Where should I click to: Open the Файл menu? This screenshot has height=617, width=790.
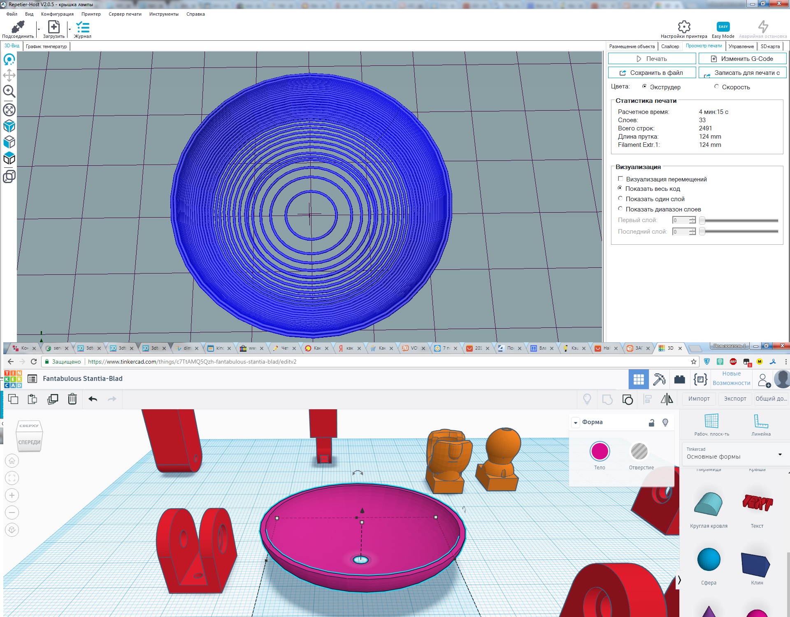[12, 14]
